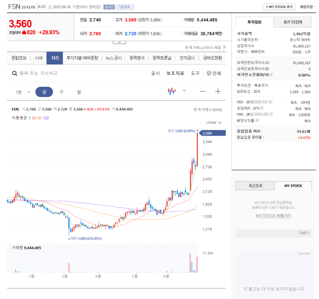This screenshot has width=319, height=299.
Task: Expand the quote panel collapse chevron
Action: tap(120, 42)
